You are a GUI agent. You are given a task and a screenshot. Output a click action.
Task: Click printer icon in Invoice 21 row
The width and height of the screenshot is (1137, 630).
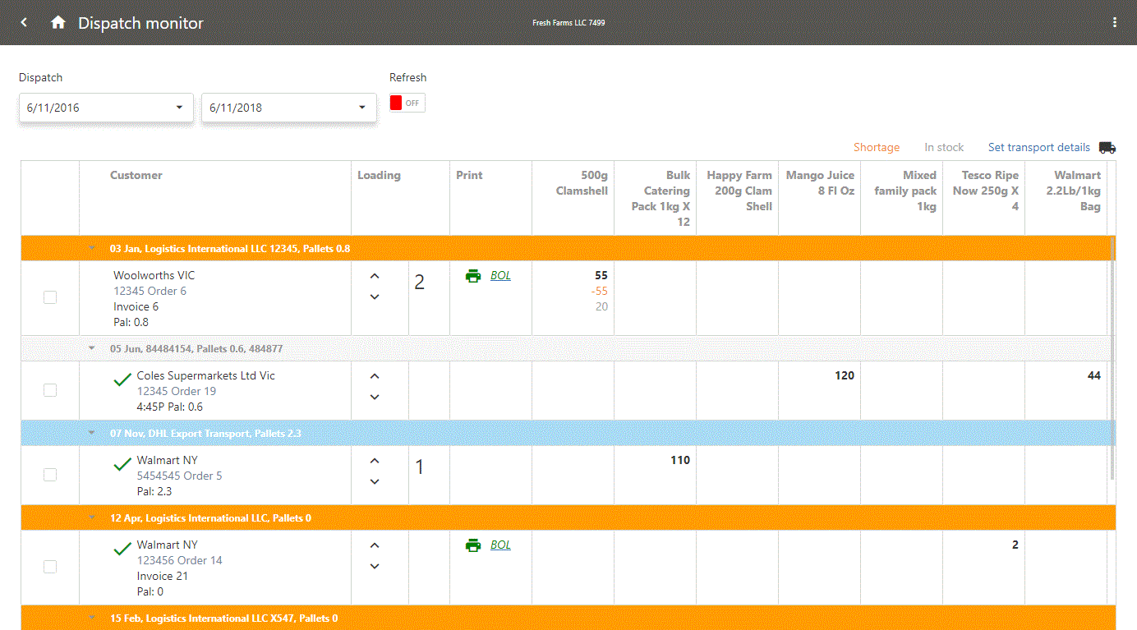(x=473, y=545)
